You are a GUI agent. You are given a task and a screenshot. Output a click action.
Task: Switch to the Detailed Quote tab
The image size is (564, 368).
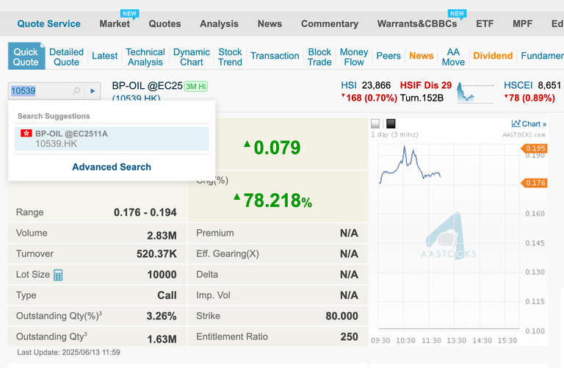pyautogui.click(x=66, y=57)
